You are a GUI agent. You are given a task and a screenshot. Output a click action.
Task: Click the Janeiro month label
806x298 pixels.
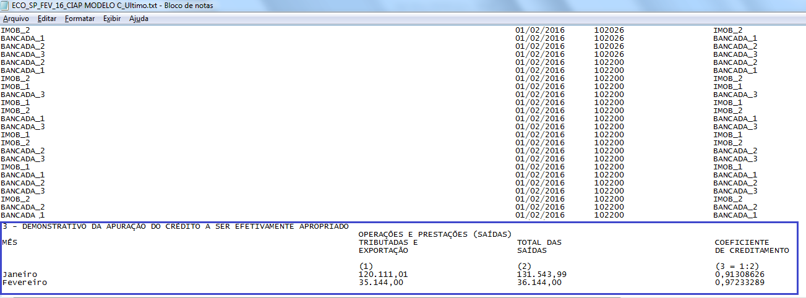19,274
